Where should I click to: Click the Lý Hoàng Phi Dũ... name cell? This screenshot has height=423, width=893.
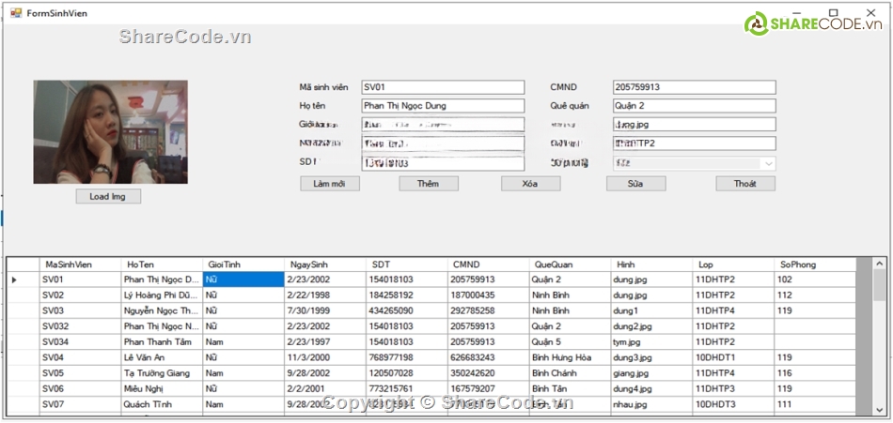tap(162, 295)
